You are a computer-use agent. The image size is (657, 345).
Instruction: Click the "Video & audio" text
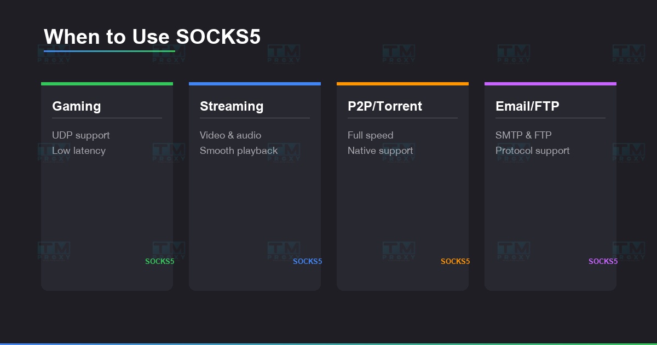click(x=230, y=135)
